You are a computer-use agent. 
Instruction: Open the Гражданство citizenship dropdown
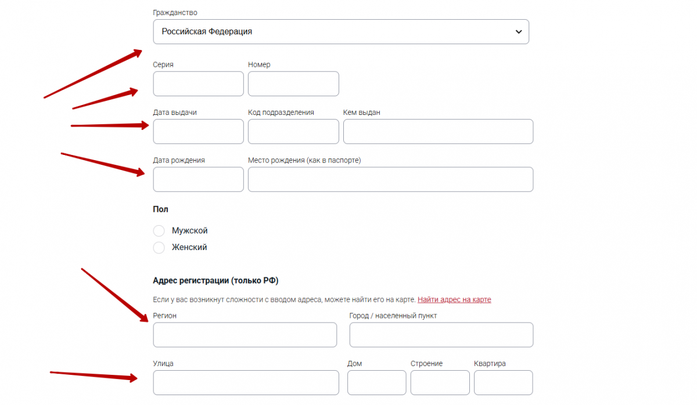[x=340, y=32]
